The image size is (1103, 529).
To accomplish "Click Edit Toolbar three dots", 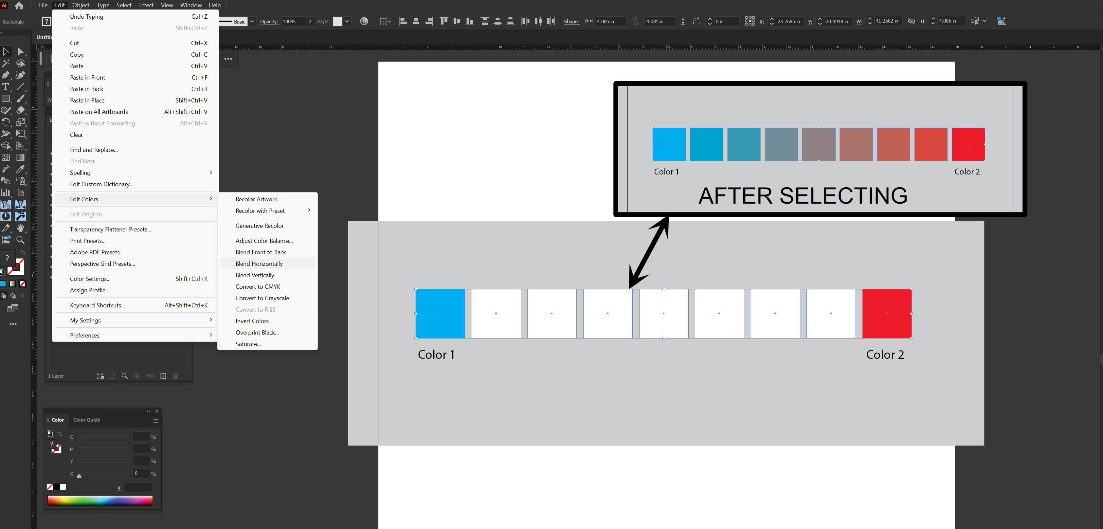I will click(13, 324).
